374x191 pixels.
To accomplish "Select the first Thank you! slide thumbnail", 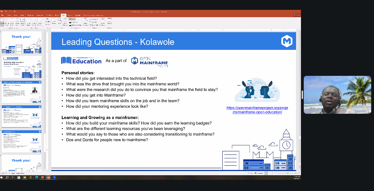I will click(21, 42).
